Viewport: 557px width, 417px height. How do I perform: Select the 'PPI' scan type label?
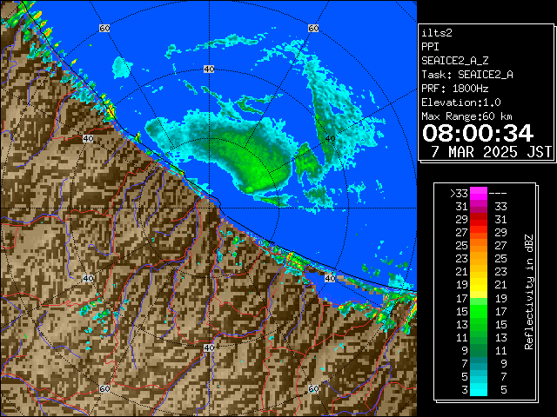[430, 47]
